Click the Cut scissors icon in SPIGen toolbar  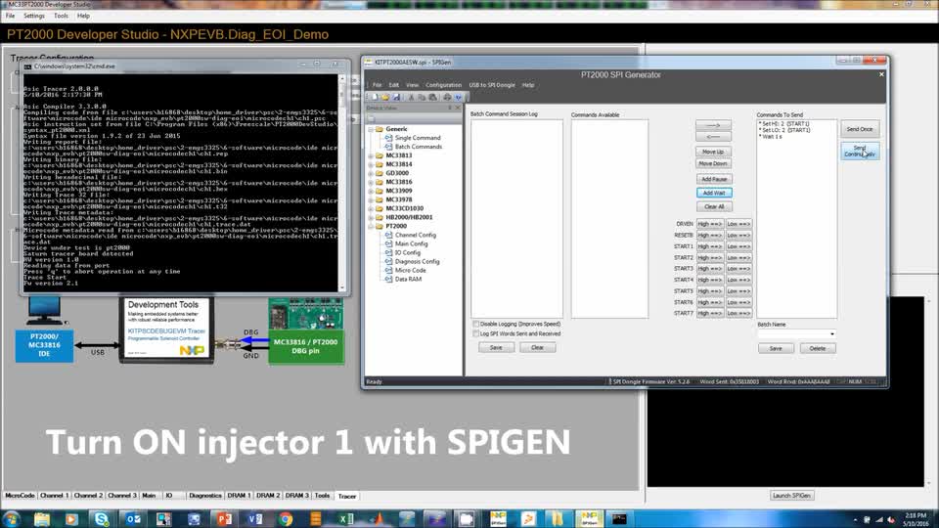pyautogui.click(x=410, y=97)
